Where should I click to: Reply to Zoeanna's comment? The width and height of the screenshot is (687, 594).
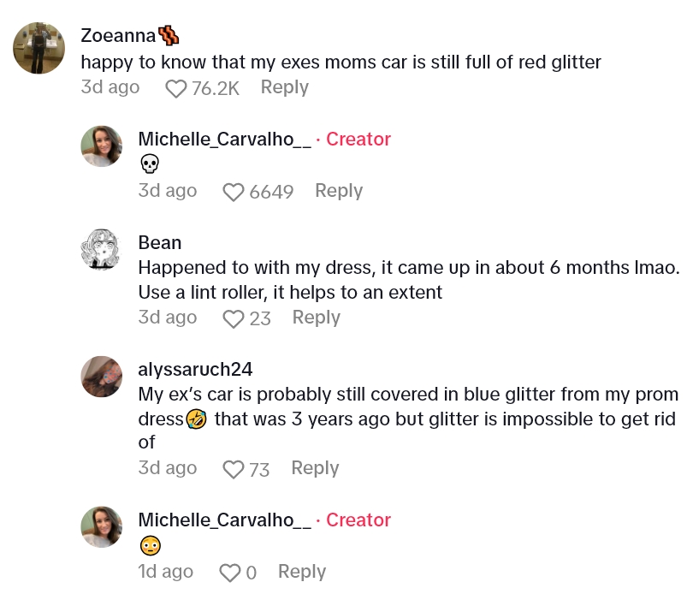click(x=284, y=87)
